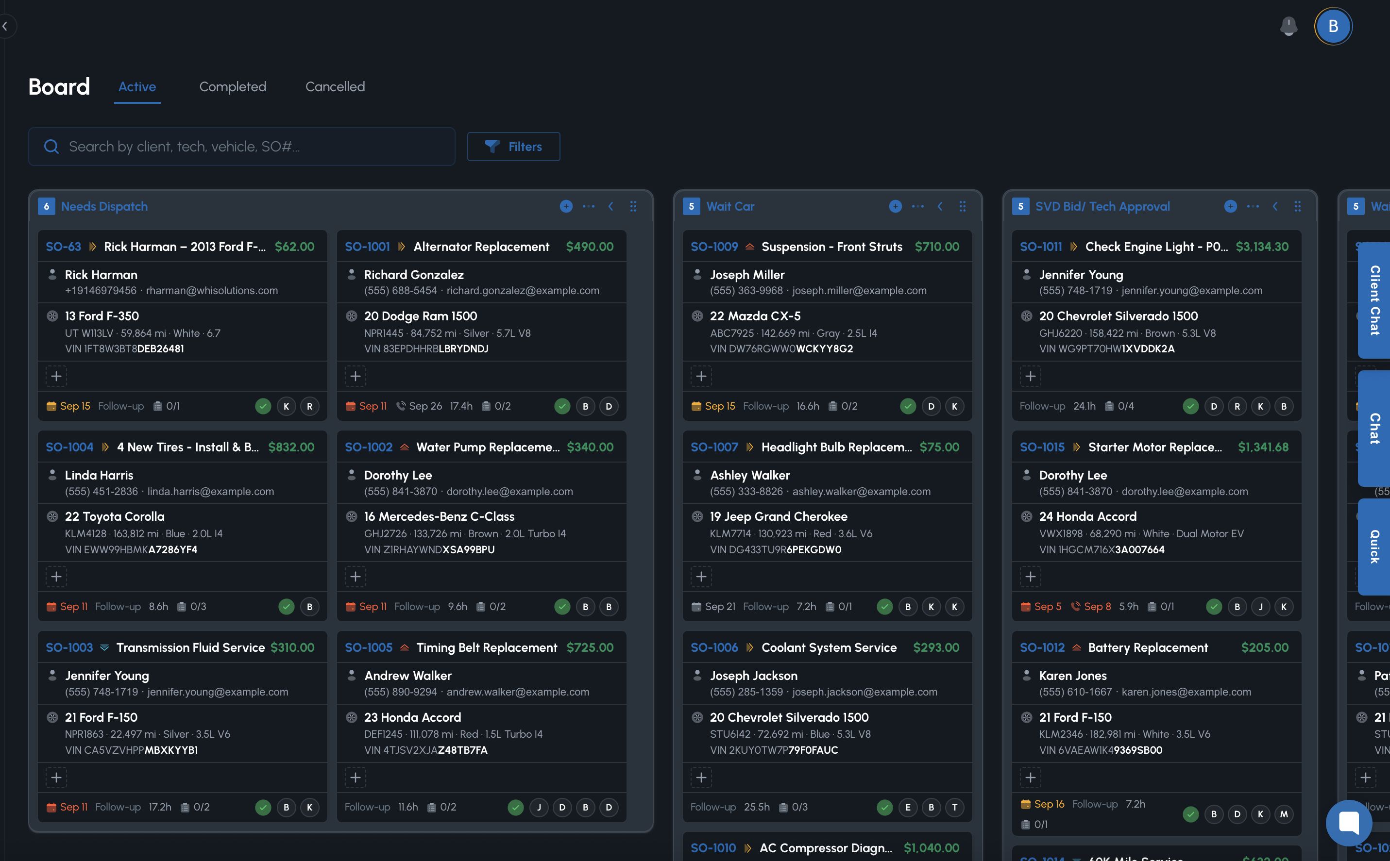Screen dimensions: 1390x861
Task: Add a card to SVD Bid/ Tech Approval
Action: (1230, 206)
